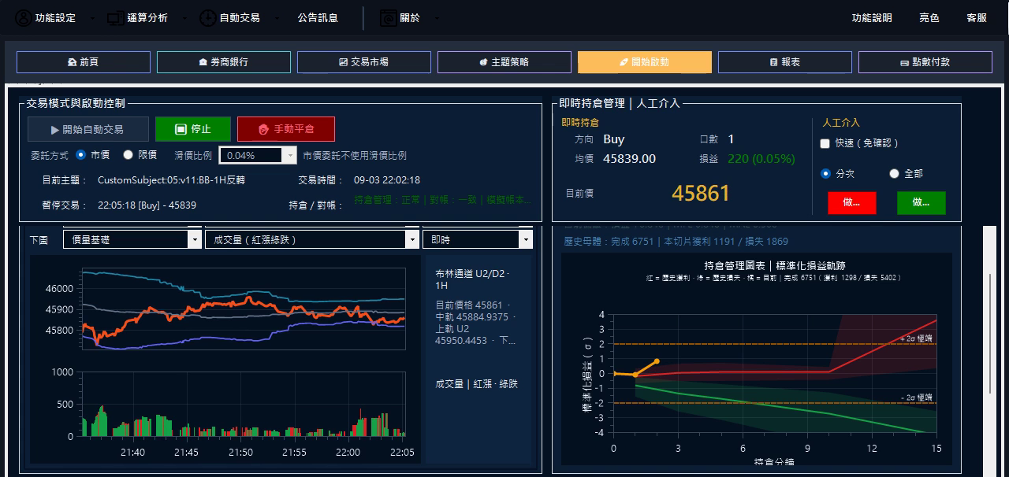Click the card icon on the 點數付款 tab
1009x477 pixels.
pos(904,62)
